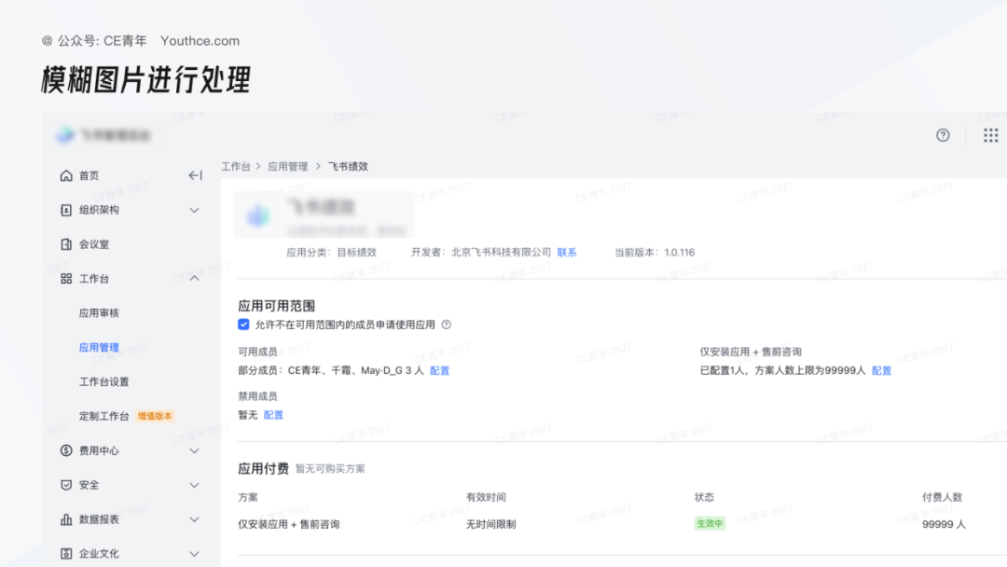The image size is (1007, 567).
Task: Expand the 费用中心 chevron
Action: coord(194,450)
